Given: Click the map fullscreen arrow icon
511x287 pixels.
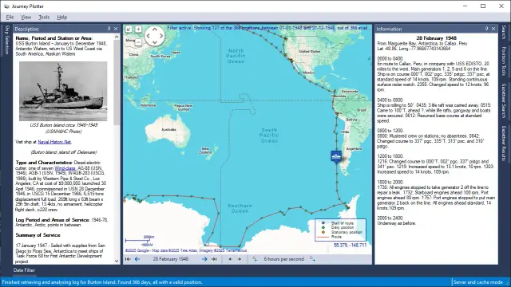Looking at the screenshot, I should tap(129, 29).
